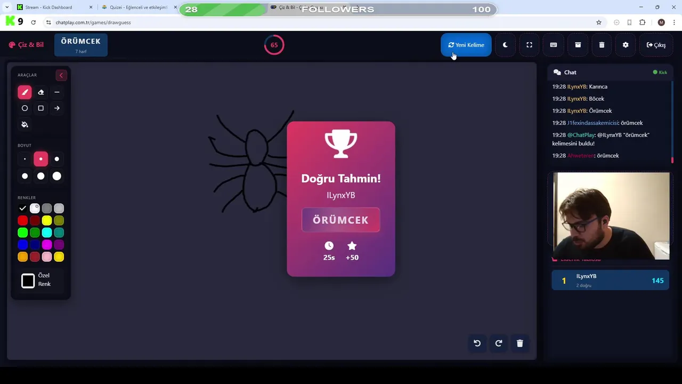Pick the magenta color swatch
The height and width of the screenshot is (384, 682).
point(47,245)
